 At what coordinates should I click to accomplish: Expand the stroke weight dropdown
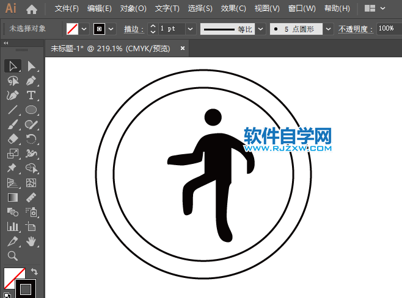coord(190,29)
